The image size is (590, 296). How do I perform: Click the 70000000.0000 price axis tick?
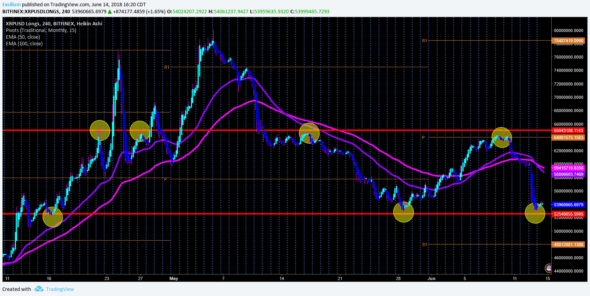pos(569,97)
